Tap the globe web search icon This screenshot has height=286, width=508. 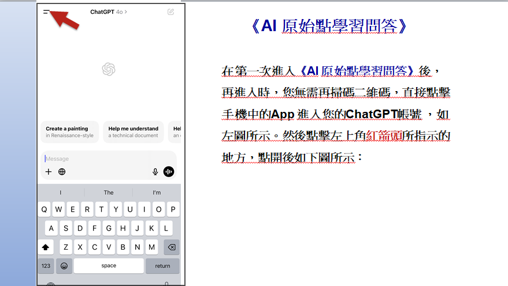tap(62, 172)
